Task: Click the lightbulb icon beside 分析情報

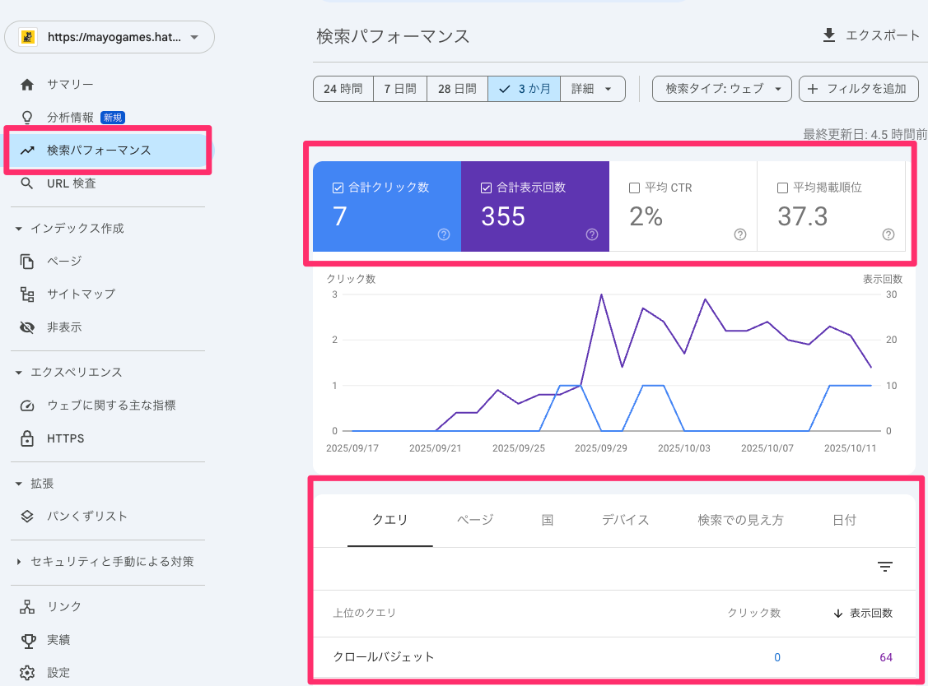Action: coord(27,117)
